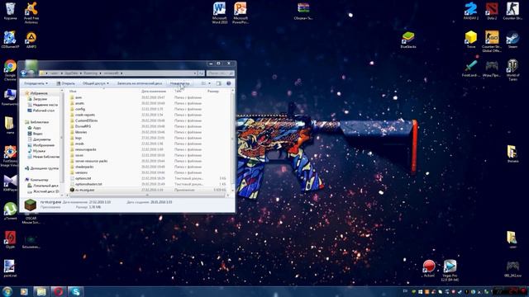Select 'Избранное' in the navigation pane
The width and height of the screenshot is (529, 297).
coord(39,93)
